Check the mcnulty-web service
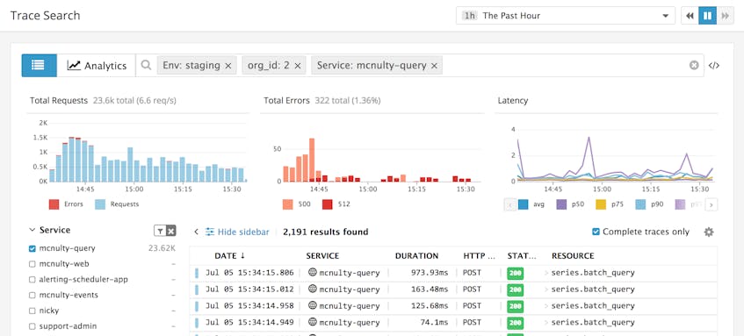 [33, 264]
